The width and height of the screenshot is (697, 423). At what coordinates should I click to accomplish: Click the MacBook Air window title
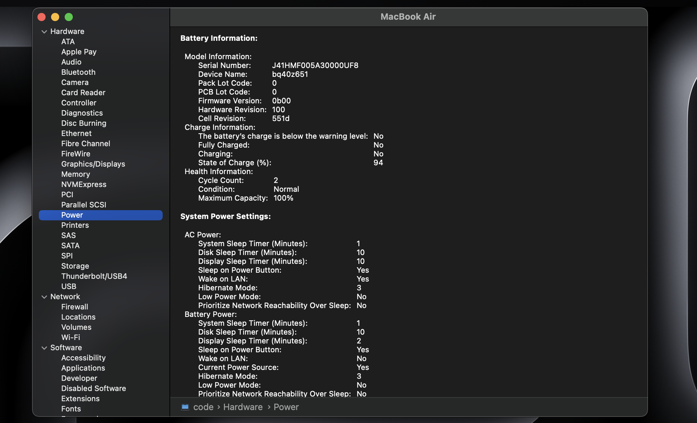click(x=408, y=17)
